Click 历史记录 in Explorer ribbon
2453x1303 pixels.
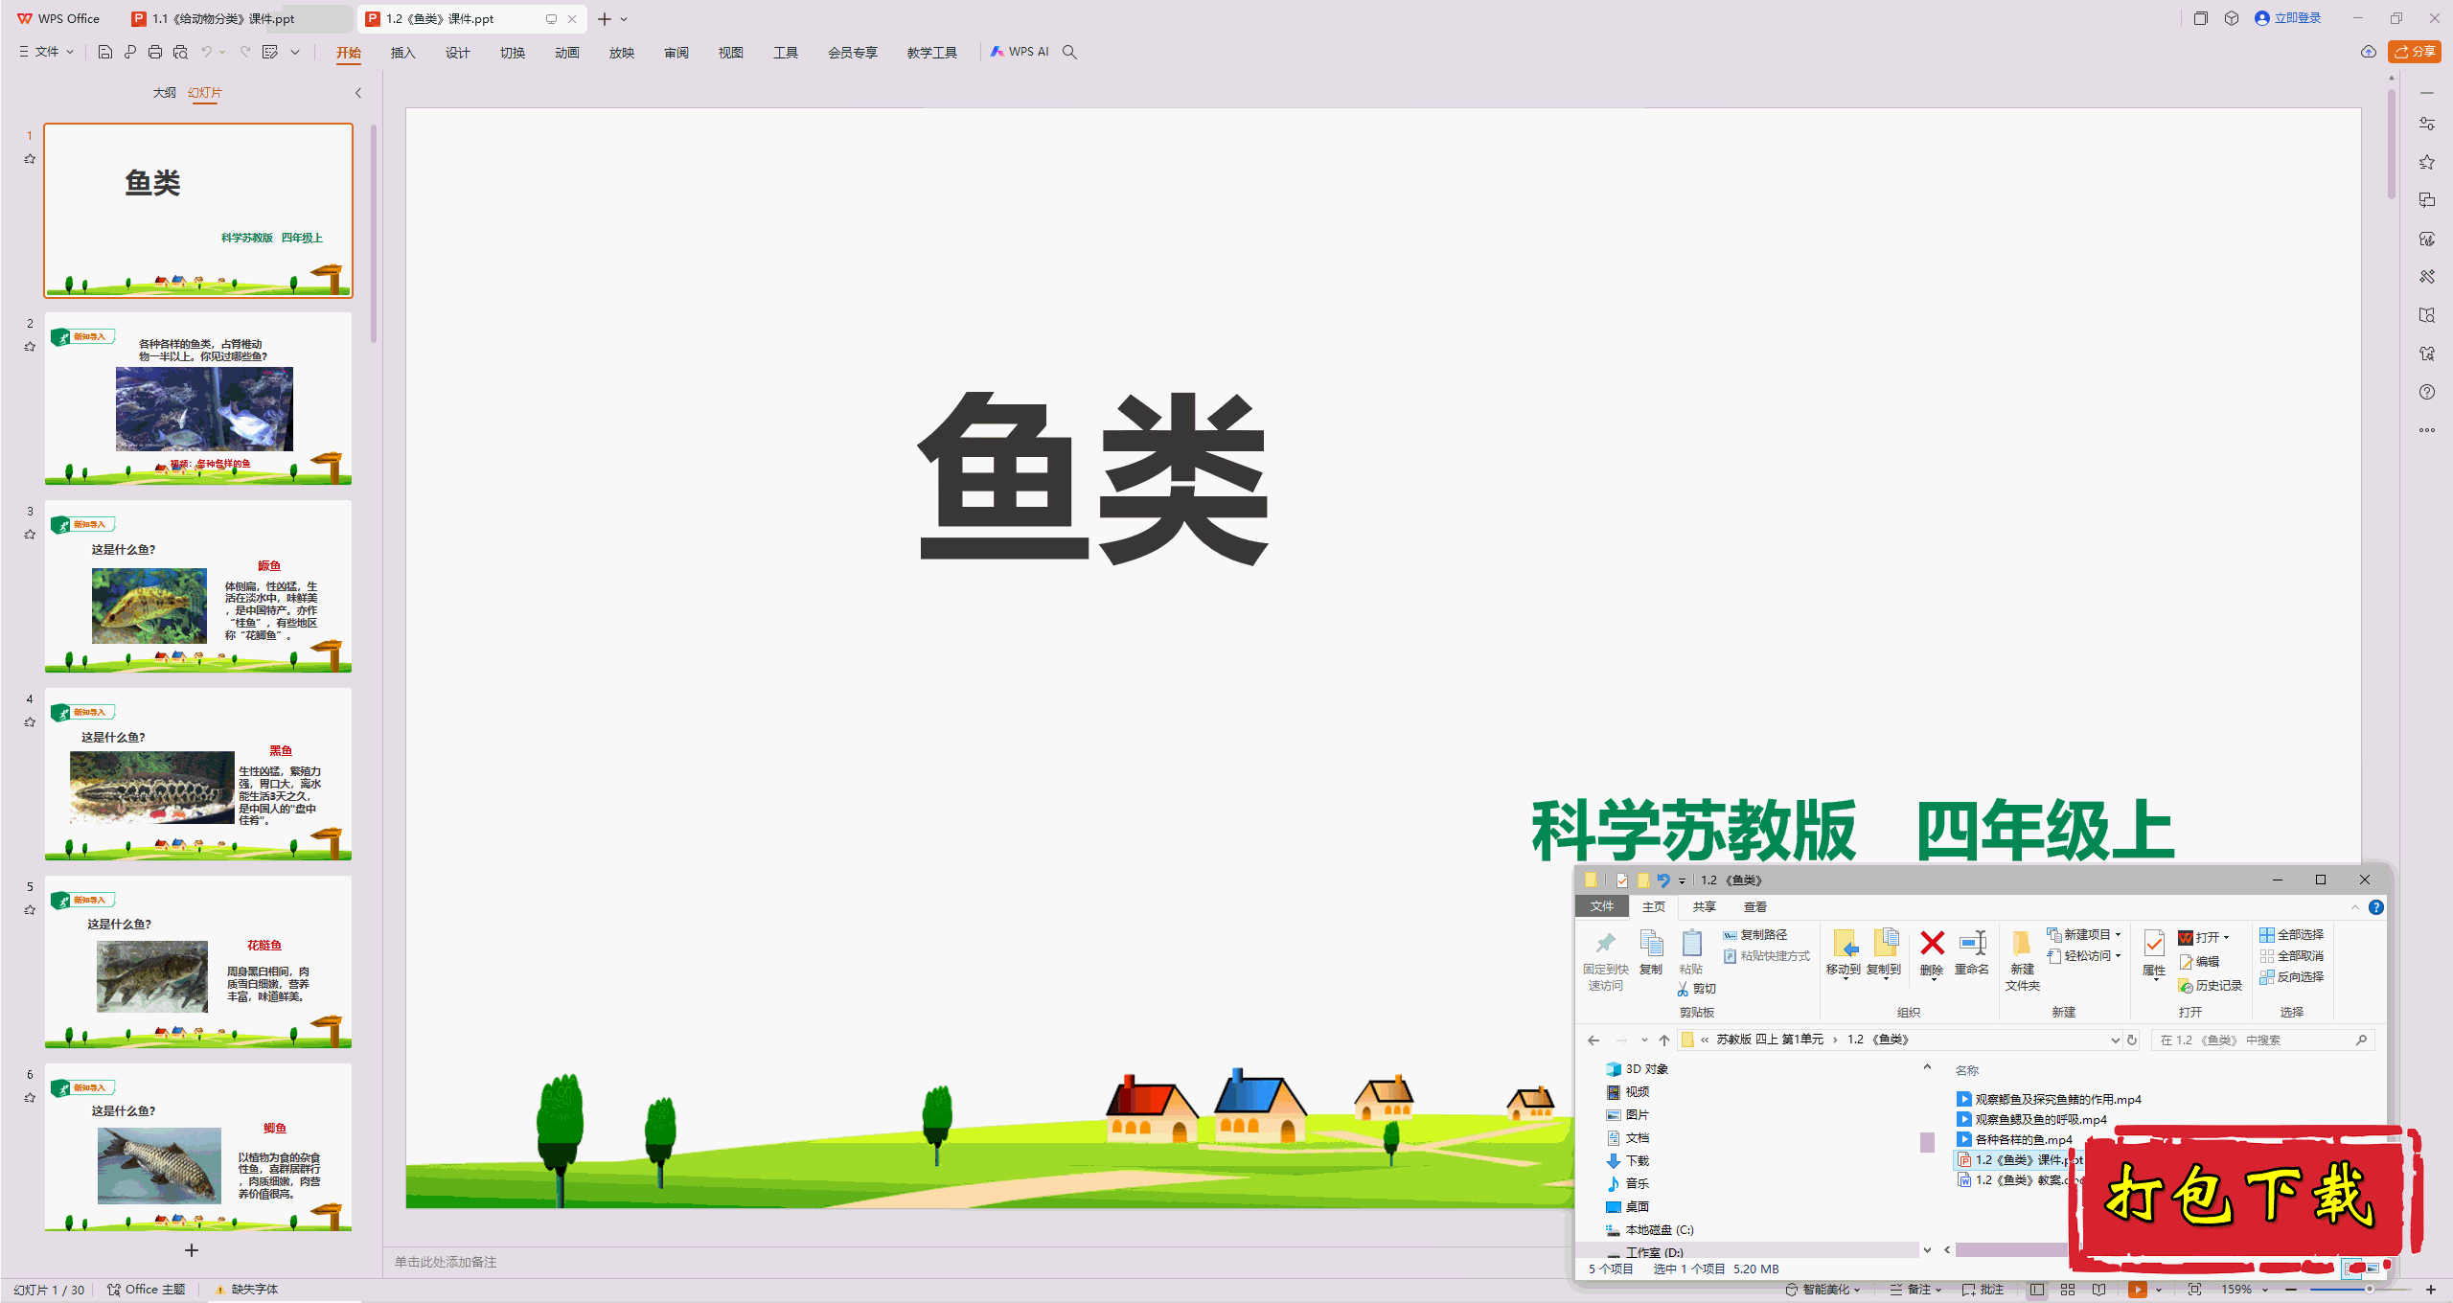pos(2210,986)
